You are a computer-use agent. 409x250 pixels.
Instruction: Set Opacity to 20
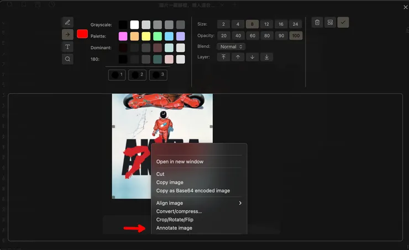point(223,36)
